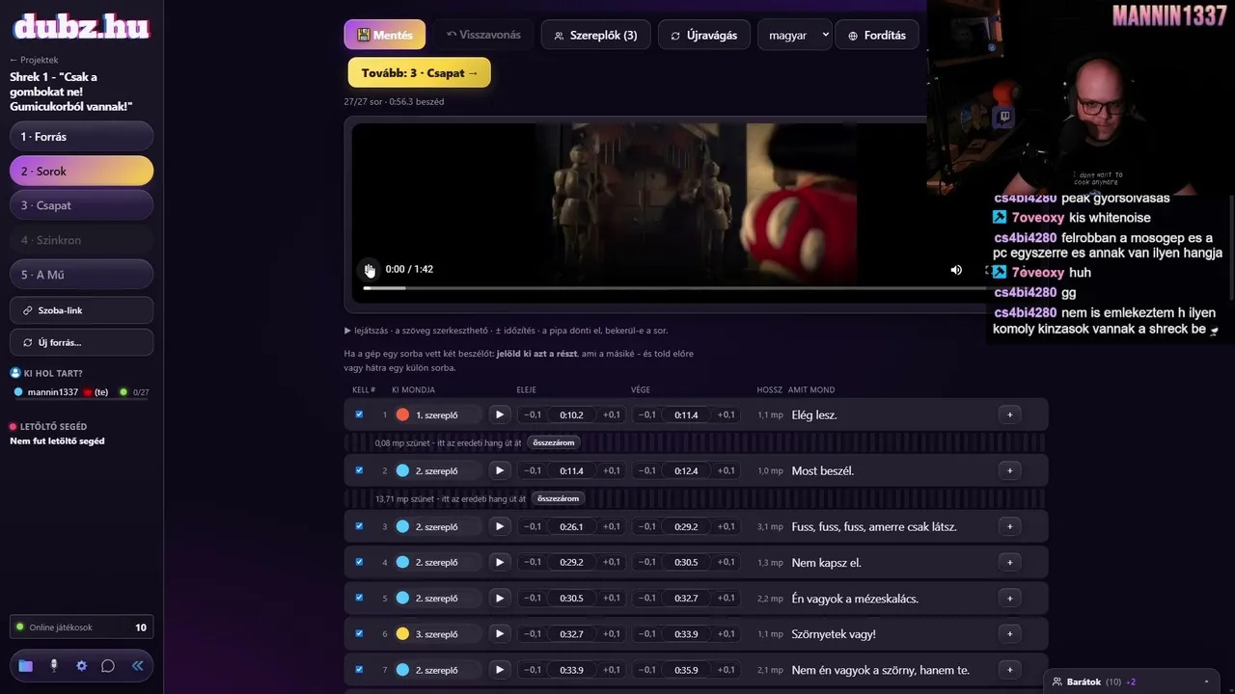This screenshot has height=694, width=1235.
Task: Nudge line 1 start time by '+0,1'
Action: pos(612,415)
